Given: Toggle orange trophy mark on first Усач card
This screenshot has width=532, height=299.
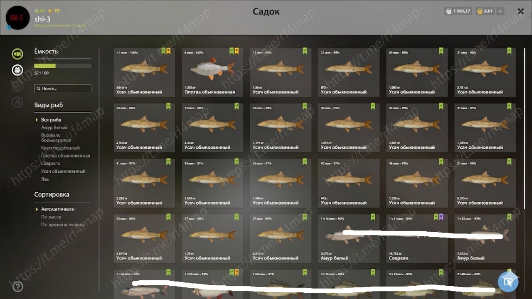Looking at the screenshot, I should click(168, 51).
